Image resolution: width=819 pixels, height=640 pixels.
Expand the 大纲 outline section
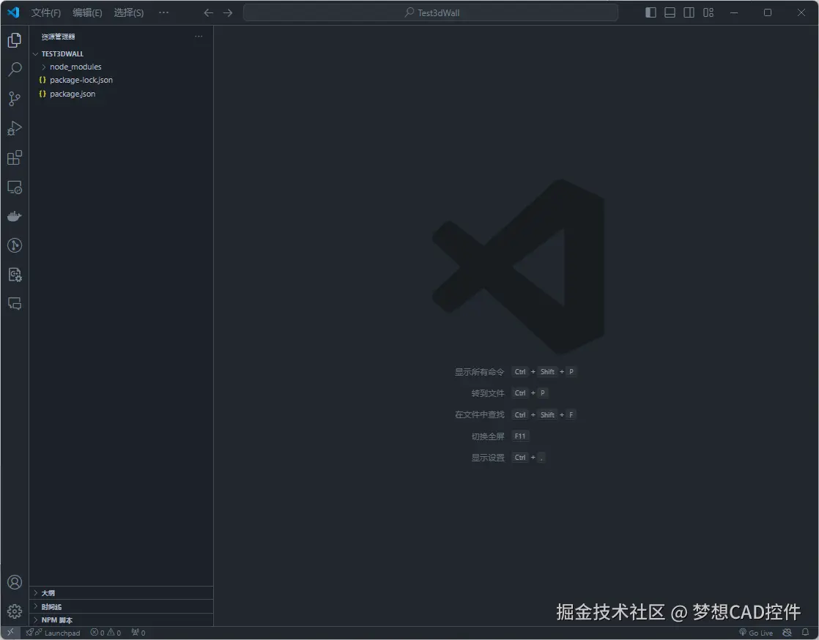[x=121, y=593]
